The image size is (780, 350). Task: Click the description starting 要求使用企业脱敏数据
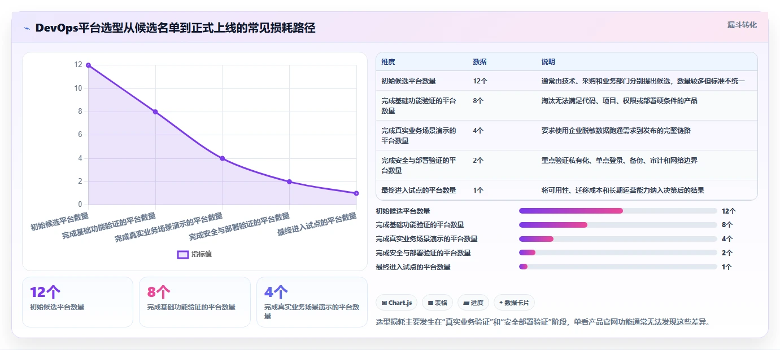click(616, 131)
